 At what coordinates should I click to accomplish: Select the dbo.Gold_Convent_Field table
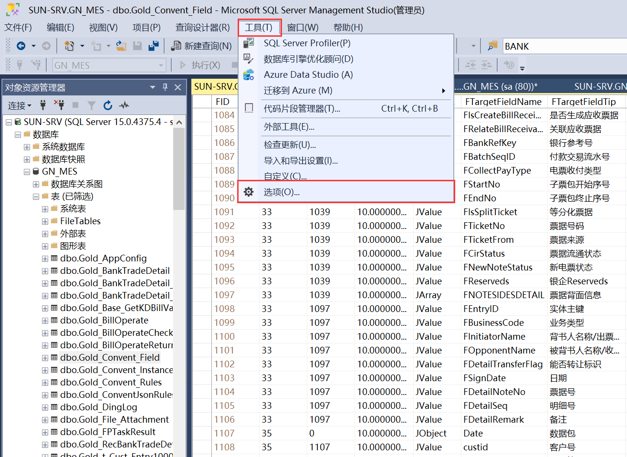(x=110, y=358)
